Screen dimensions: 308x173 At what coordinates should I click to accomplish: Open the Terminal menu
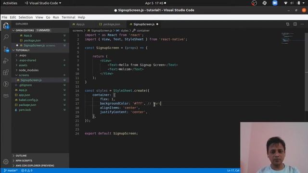tap(68, 17)
